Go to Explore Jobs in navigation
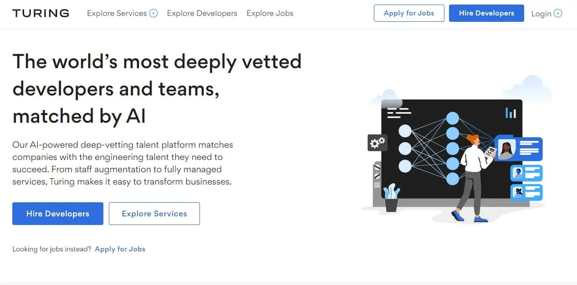Viewport: 577px width, 285px height. click(x=270, y=14)
